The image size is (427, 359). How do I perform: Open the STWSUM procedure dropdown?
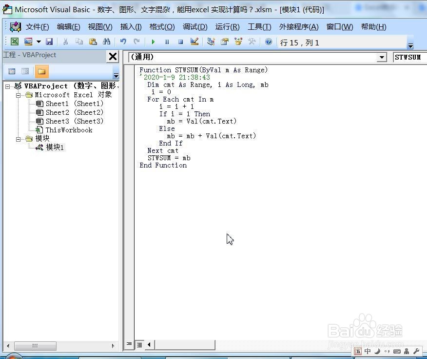coord(410,57)
